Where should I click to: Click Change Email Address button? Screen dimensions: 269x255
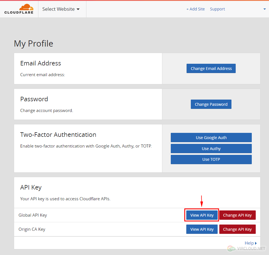211,69
